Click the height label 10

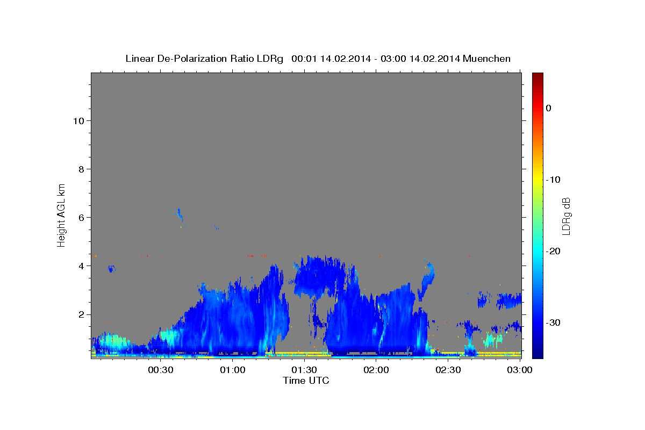pyautogui.click(x=78, y=120)
